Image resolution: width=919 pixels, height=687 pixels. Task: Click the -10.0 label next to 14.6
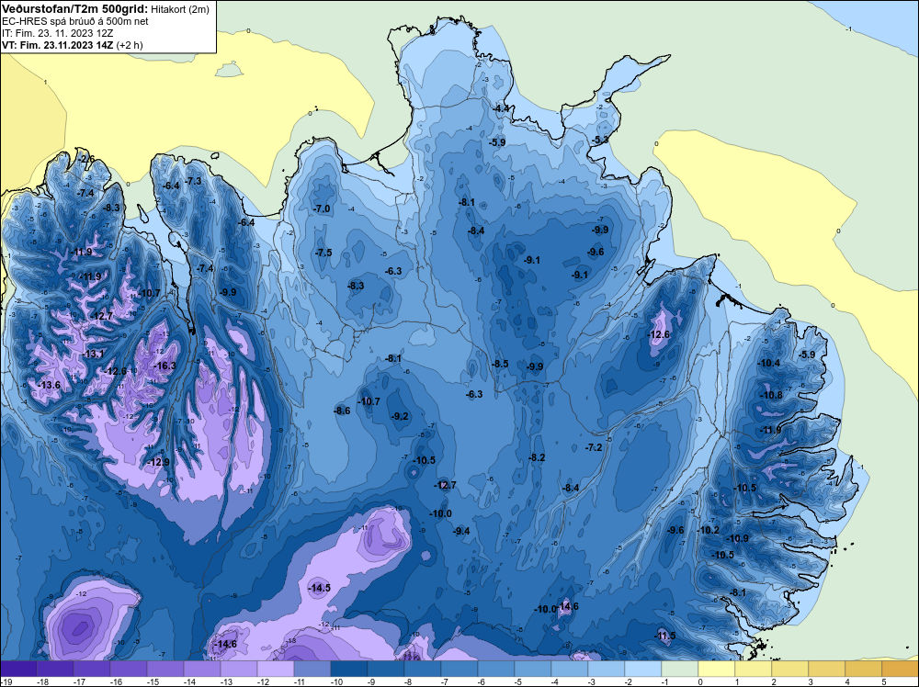pyautogui.click(x=544, y=609)
